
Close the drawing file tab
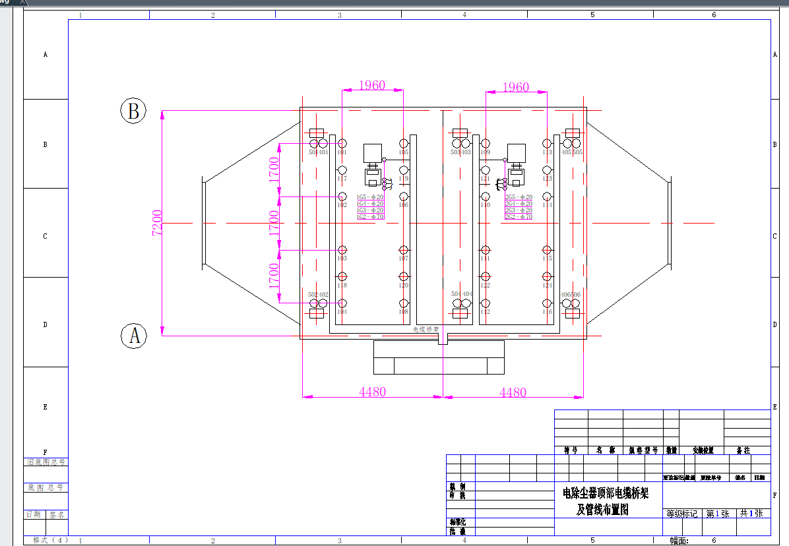23,2
